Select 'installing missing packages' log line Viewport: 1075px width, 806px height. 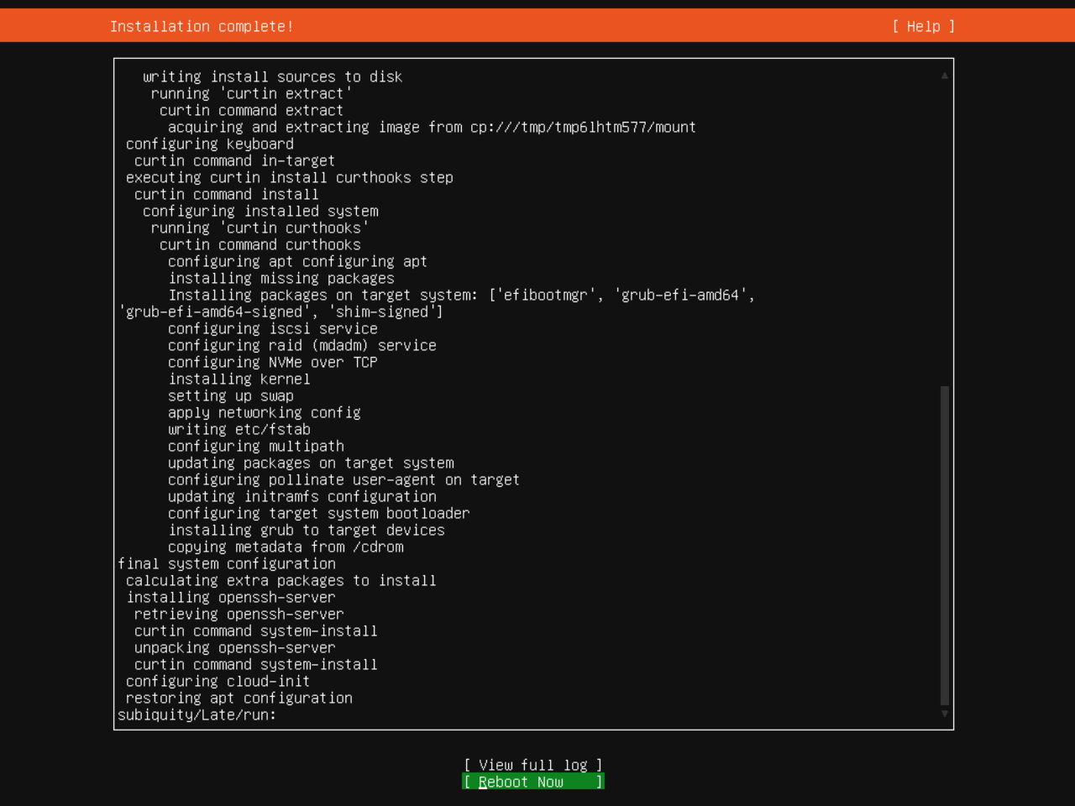281,278
